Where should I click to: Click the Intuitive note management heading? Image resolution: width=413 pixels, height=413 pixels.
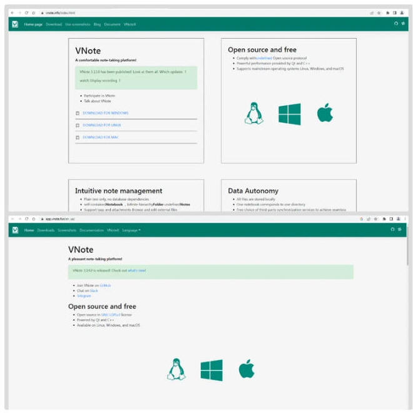click(118, 191)
